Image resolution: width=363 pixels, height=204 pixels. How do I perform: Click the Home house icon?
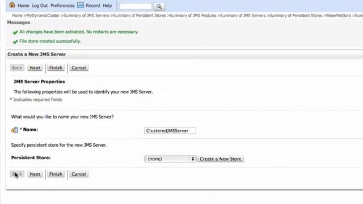coord(12,5)
